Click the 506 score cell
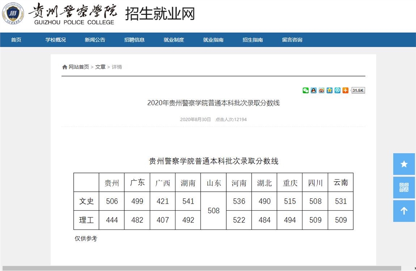Screen dimensions: 416x271 111,201
